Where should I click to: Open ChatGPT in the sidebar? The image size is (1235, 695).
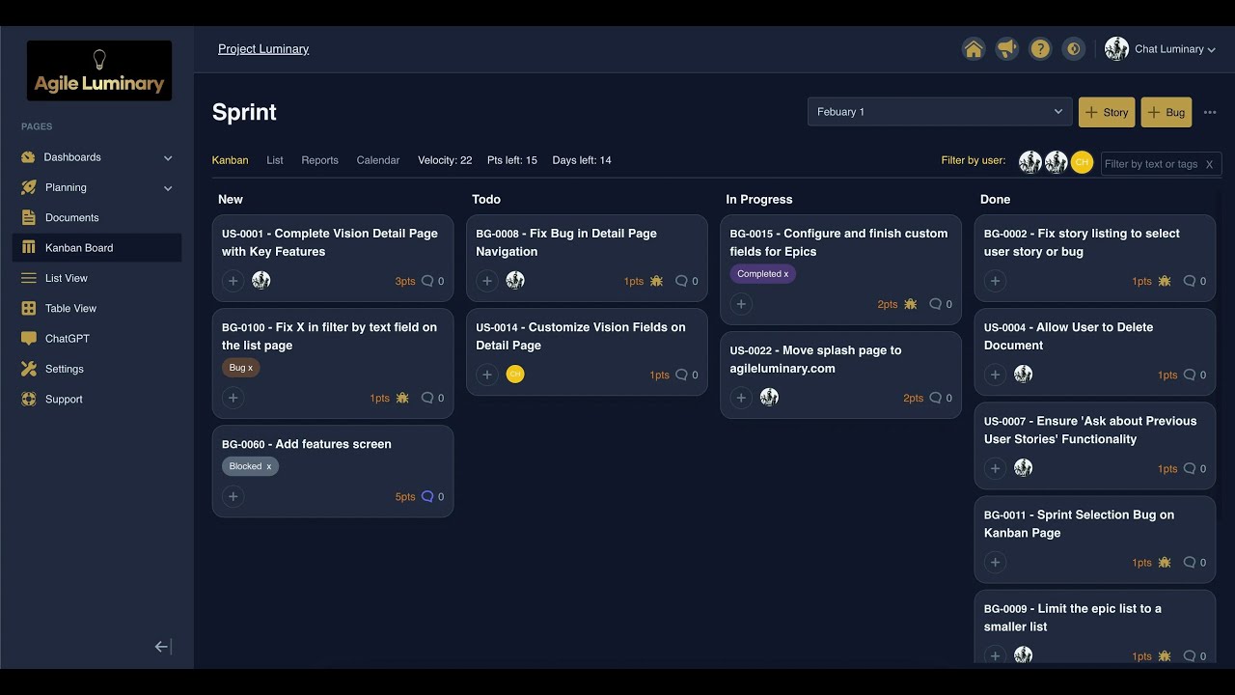(x=96, y=339)
